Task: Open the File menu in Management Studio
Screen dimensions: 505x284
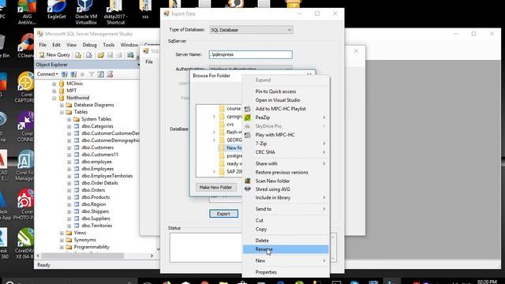Action: coord(43,45)
